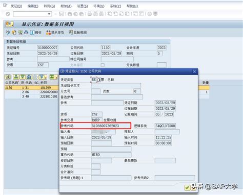This screenshot has height=195, width=243.
Task: Expand the spreadsheet icon dropdown arrow
Action: click(x=56, y=77)
